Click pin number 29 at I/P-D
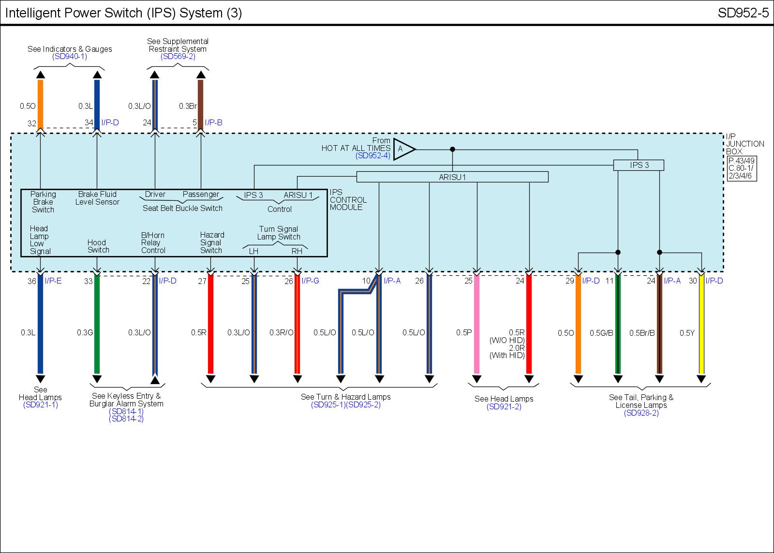Image resolution: width=774 pixels, height=553 pixels. (x=570, y=281)
